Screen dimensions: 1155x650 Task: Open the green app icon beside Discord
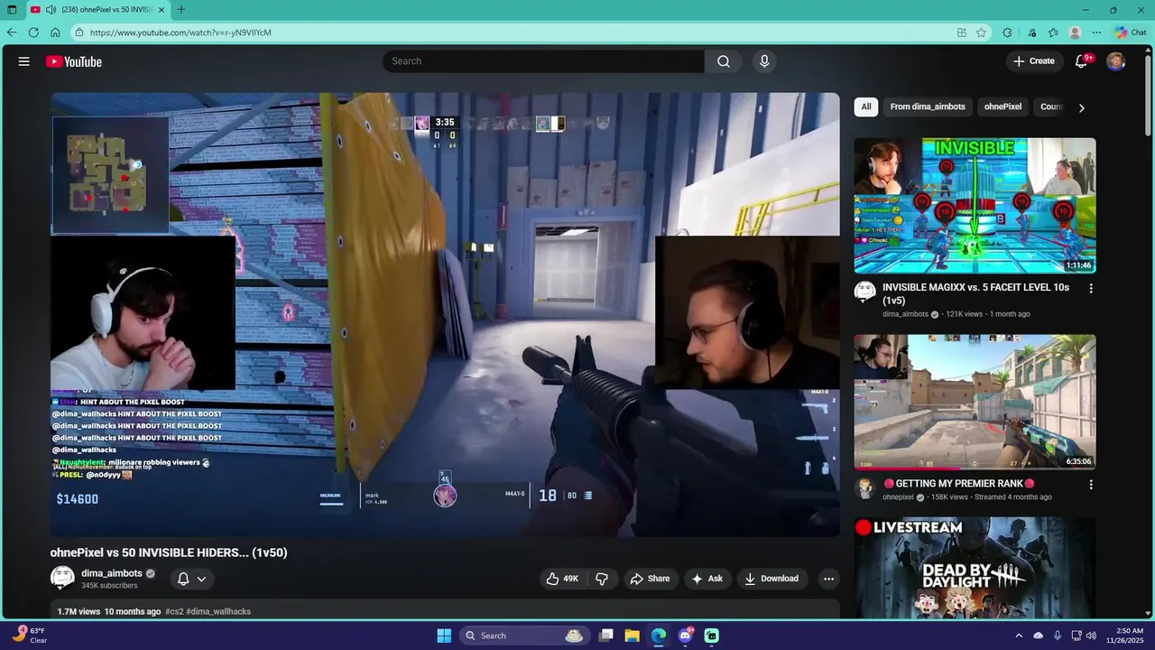click(x=712, y=636)
